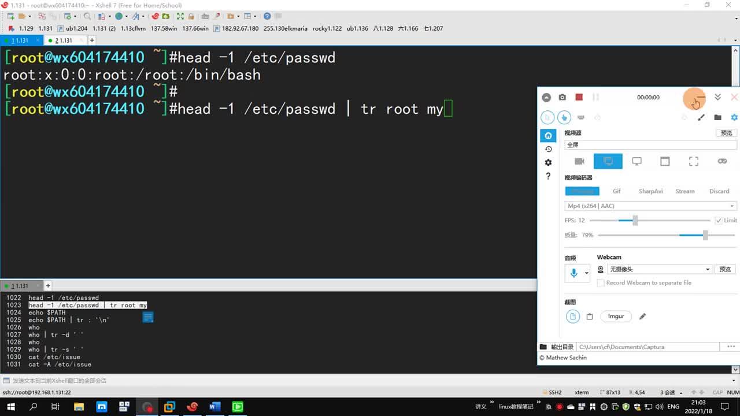Select window capture source icon
The width and height of the screenshot is (740, 416).
665,161
